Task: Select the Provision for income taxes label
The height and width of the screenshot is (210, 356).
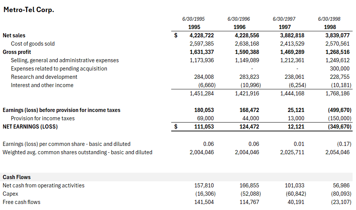Action: tap(43, 118)
